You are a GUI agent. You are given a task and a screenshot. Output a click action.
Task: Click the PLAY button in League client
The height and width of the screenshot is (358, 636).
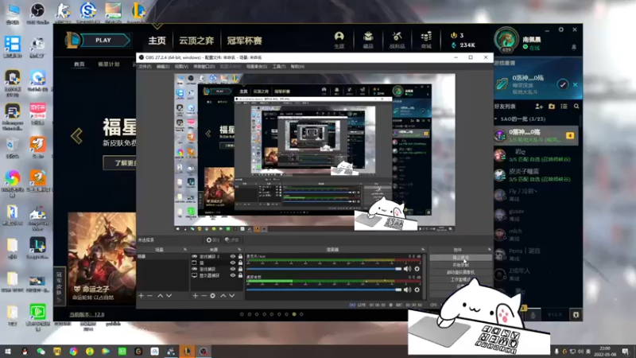click(103, 41)
